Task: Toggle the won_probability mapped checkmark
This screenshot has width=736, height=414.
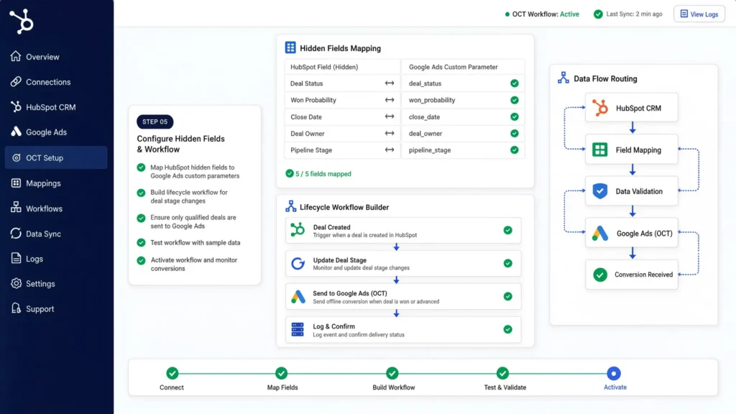Action: coord(515,100)
